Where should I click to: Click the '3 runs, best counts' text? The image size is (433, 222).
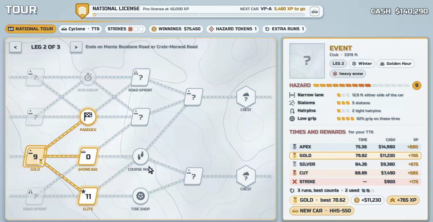[318, 191]
